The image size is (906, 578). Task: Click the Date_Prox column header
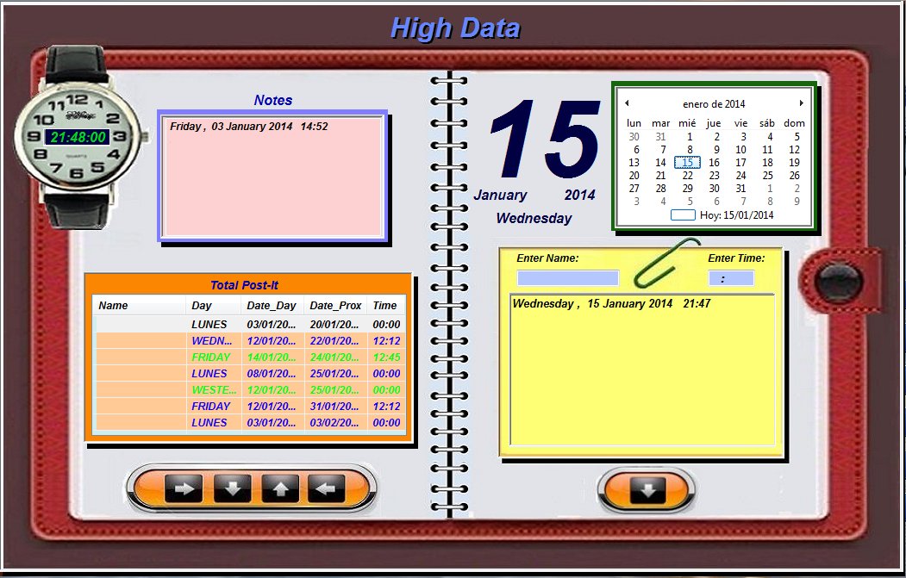(x=335, y=305)
